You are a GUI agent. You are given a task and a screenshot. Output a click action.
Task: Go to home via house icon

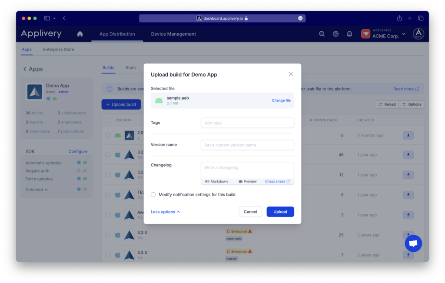click(80, 34)
